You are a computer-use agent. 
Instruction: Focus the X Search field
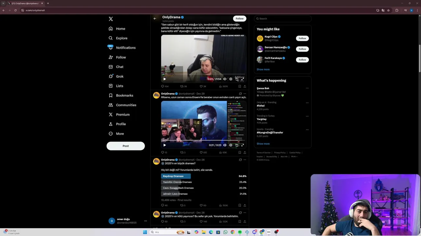click(283, 19)
